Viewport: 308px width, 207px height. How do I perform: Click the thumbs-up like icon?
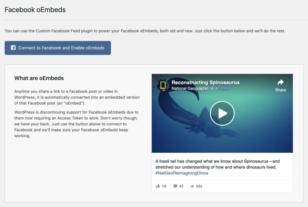(158, 186)
